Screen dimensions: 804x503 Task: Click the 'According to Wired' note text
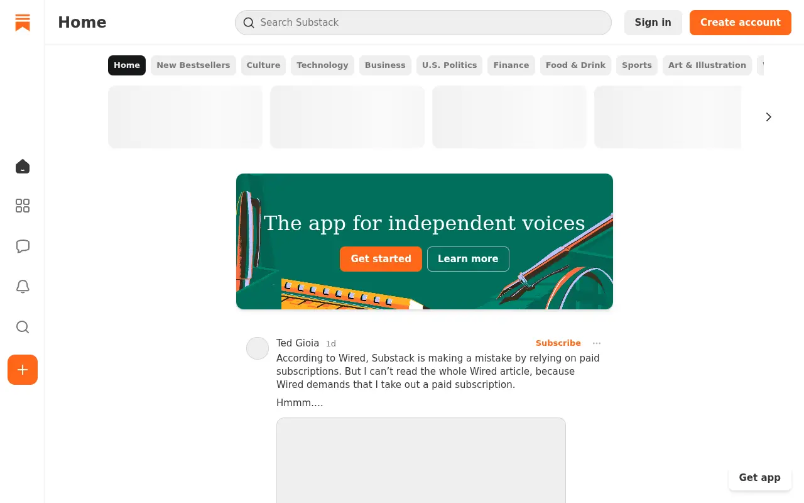[438, 371]
